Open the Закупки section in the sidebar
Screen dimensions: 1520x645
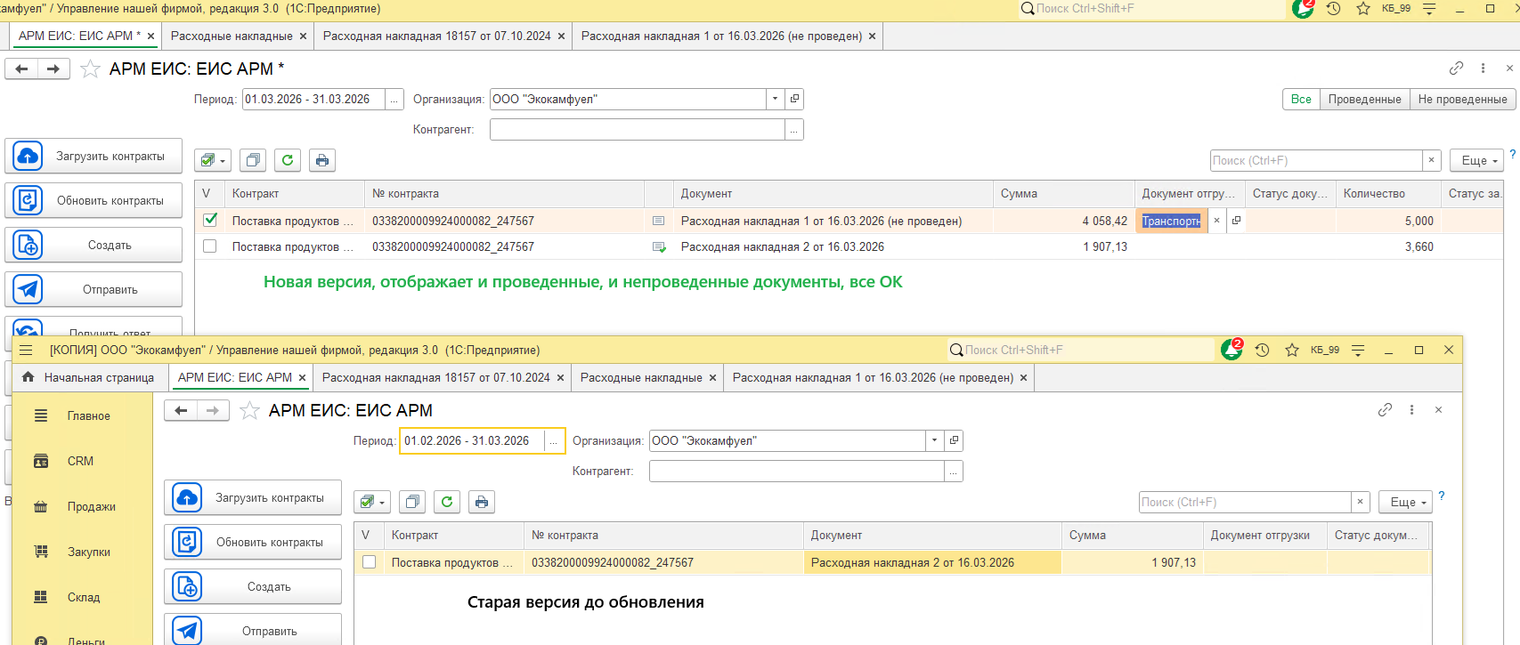click(x=89, y=552)
